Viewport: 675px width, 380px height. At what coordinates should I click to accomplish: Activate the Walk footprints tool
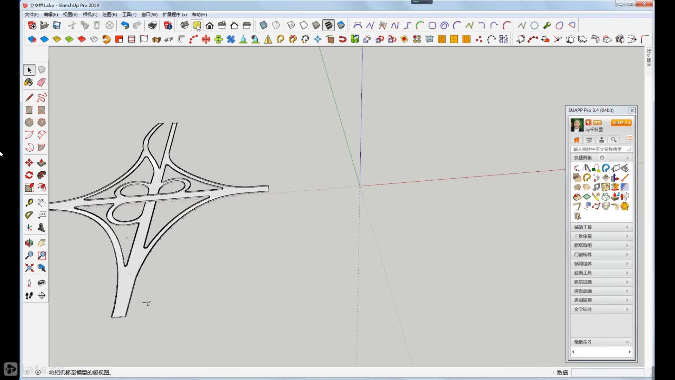pos(29,296)
